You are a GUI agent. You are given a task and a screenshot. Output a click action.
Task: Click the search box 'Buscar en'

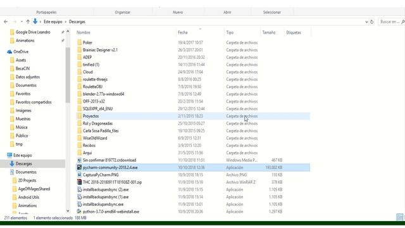(x=391, y=22)
